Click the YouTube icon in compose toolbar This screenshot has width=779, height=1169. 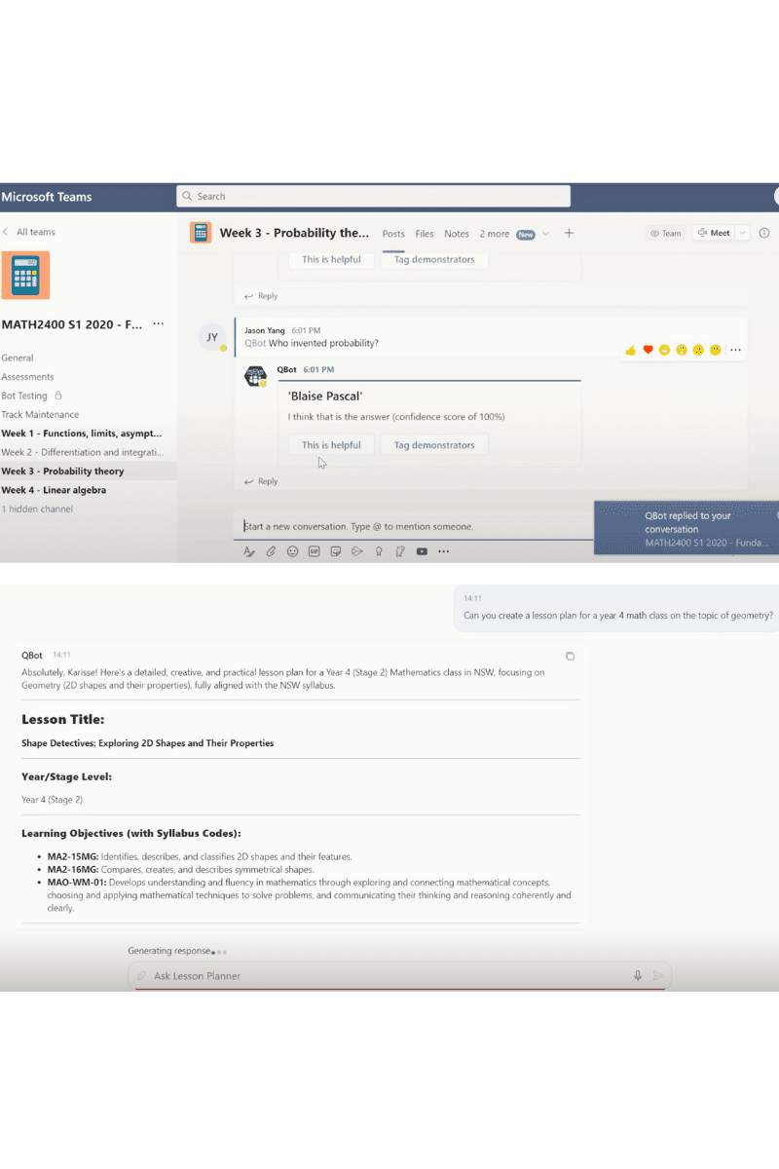pos(422,551)
